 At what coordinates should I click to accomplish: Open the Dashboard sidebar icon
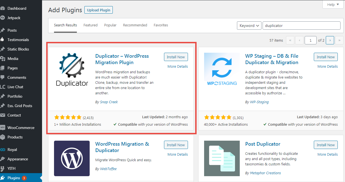click(2, 8)
